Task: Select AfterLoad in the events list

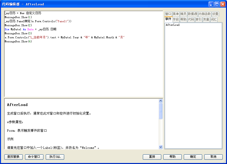Action: (173, 25)
